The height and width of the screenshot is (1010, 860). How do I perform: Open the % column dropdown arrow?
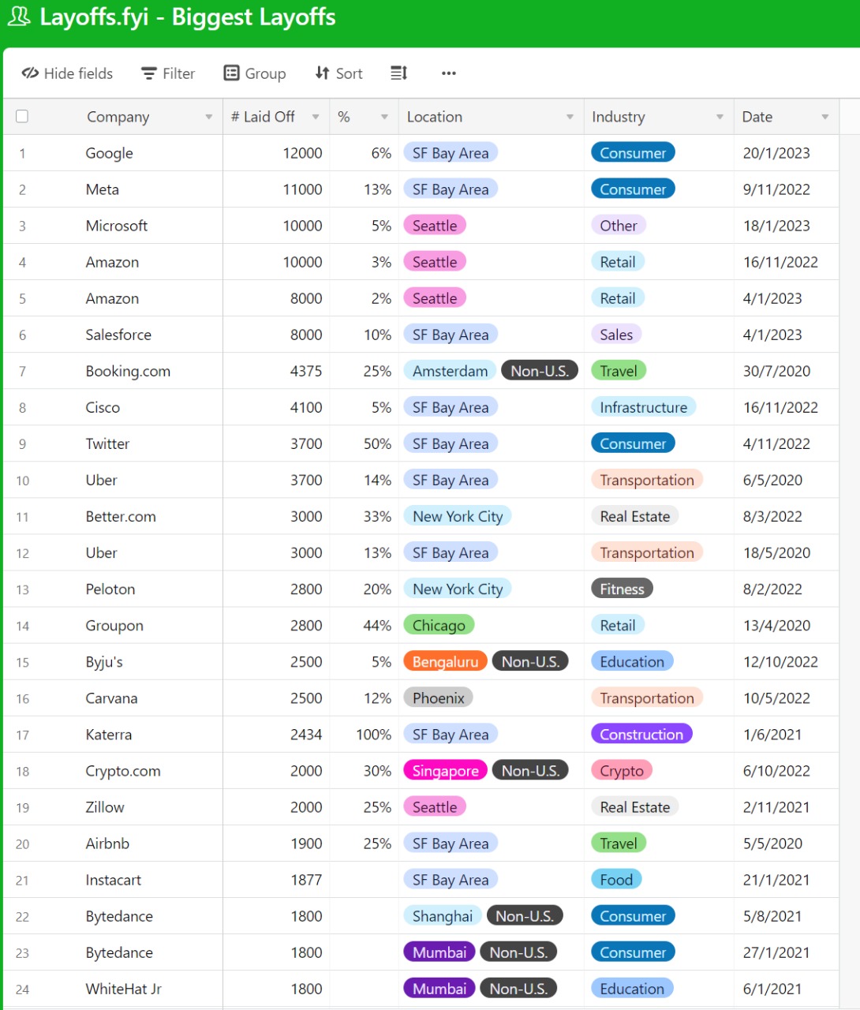click(x=384, y=117)
